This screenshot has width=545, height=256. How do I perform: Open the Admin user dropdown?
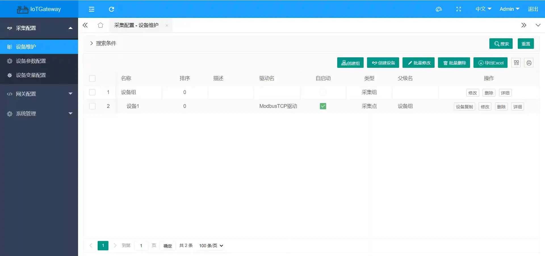509,9
